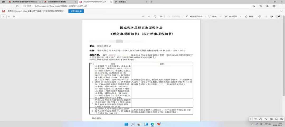Open the Widgets taskbar icon
This screenshot has width=285, height=127.
(x=146, y=124)
